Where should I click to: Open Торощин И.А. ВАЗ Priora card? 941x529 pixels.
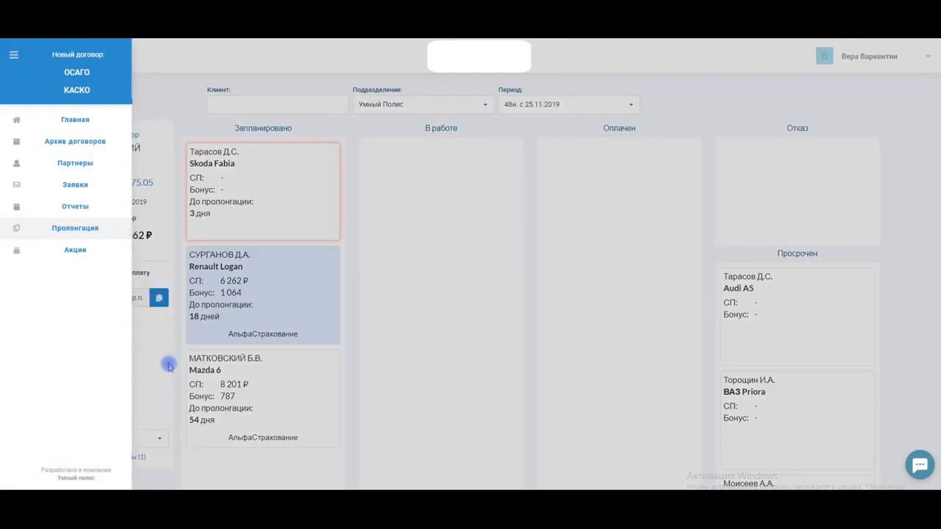797,420
